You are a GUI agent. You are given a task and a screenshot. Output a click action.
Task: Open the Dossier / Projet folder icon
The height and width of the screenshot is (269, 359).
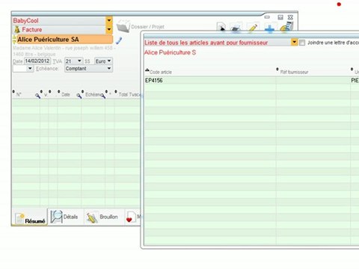point(123,26)
